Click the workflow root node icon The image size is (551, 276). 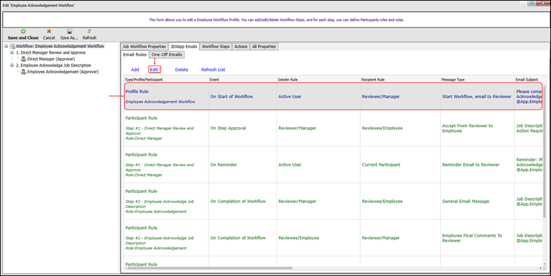coord(12,47)
